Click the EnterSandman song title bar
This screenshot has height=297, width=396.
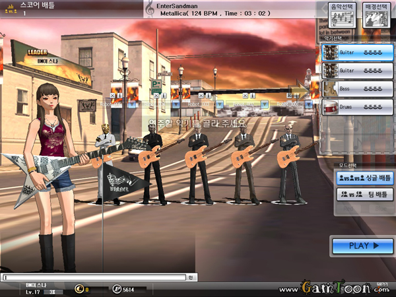tap(218, 9)
